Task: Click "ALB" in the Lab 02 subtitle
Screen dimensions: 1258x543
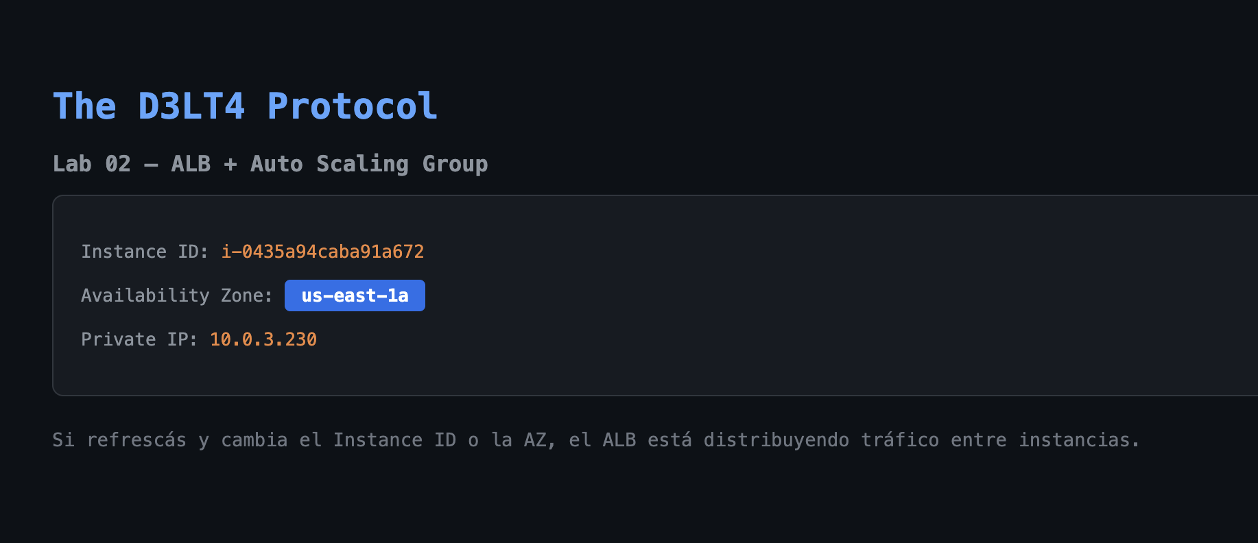Action: [x=191, y=164]
